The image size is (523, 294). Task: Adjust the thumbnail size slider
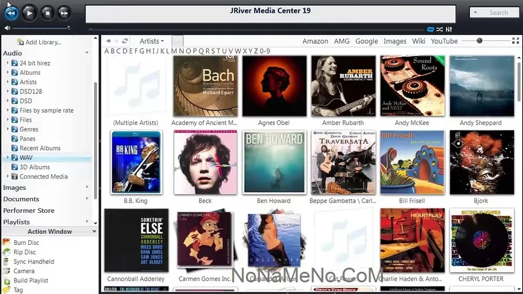[480, 41]
